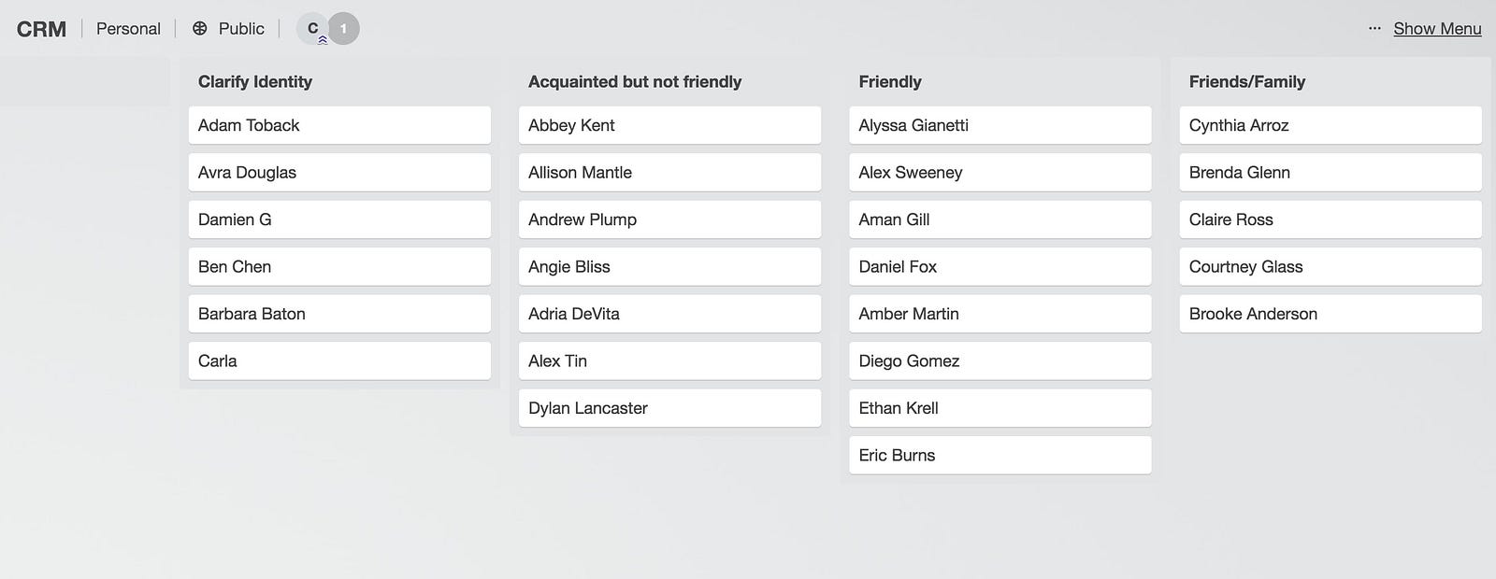
Task: Click the Friendly list header
Action: (889, 81)
